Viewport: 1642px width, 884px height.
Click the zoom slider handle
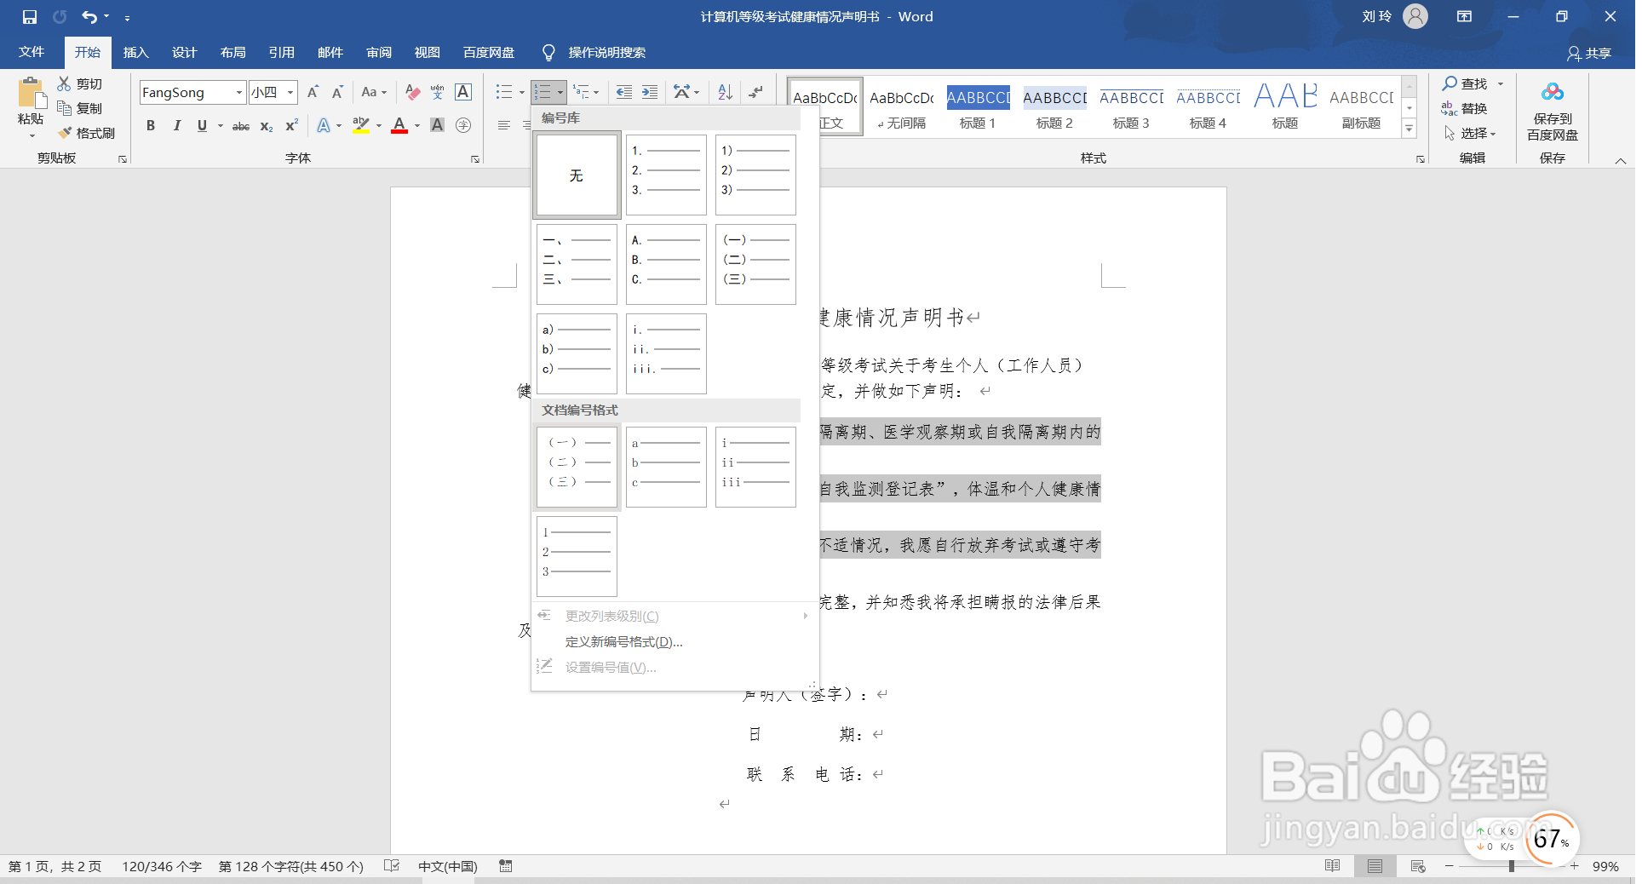click(x=1511, y=866)
